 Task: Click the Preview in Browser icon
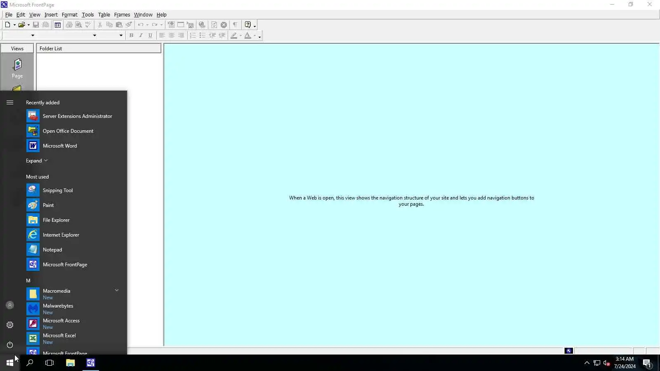pos(78,25)
